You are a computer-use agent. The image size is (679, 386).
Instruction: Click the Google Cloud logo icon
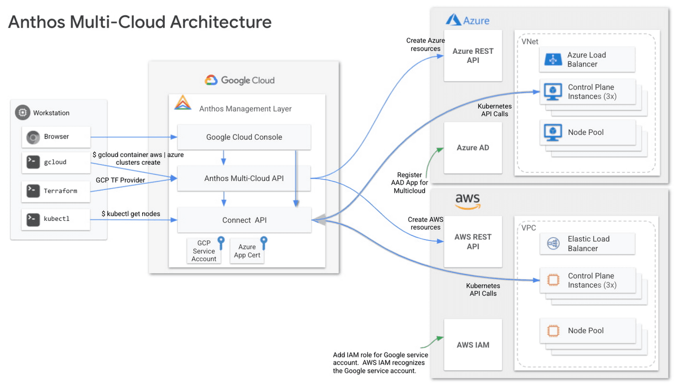[211, 80]
